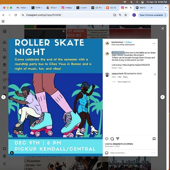The width and height of the screenshot is (170, 170).
Task: Click install app icon in address bar
Action: tap(115, 15)
